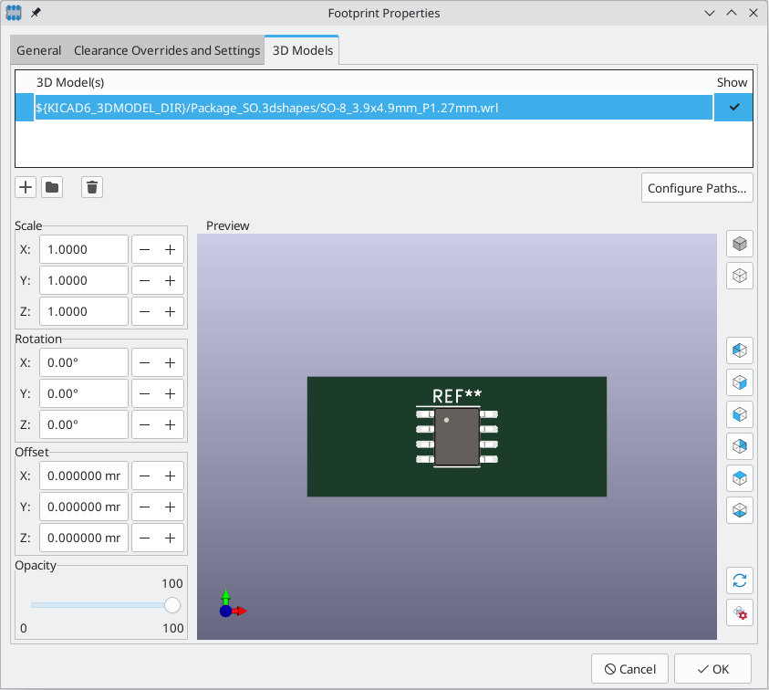Add a new 3D model row
This screenshot has height=690, width=769.
pos(26,187)
